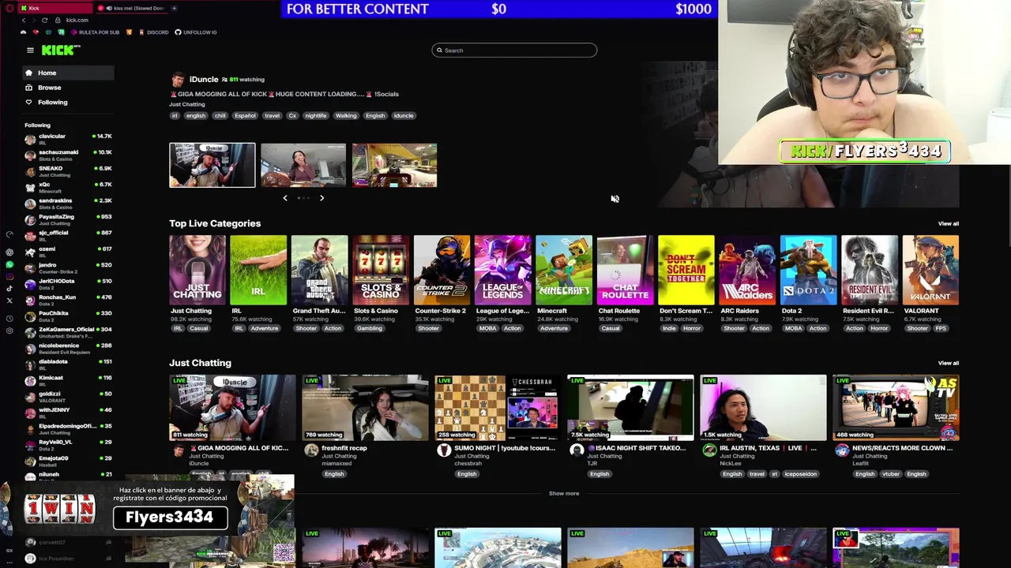Screen dimensions: 1011x568
Task: Switch to the kiss me! Slowed Down tab
Action: 133,8
